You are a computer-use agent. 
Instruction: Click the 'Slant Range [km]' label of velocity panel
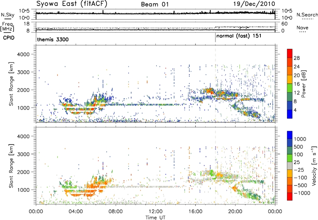click(11, 166)
